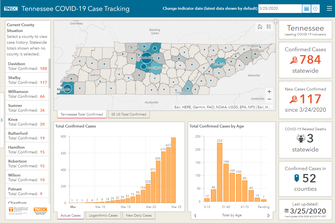Image resolution: width=335 pixels, height=223 pixels.
Task: Zoom in on the map
Action: (x=269, y=92)
